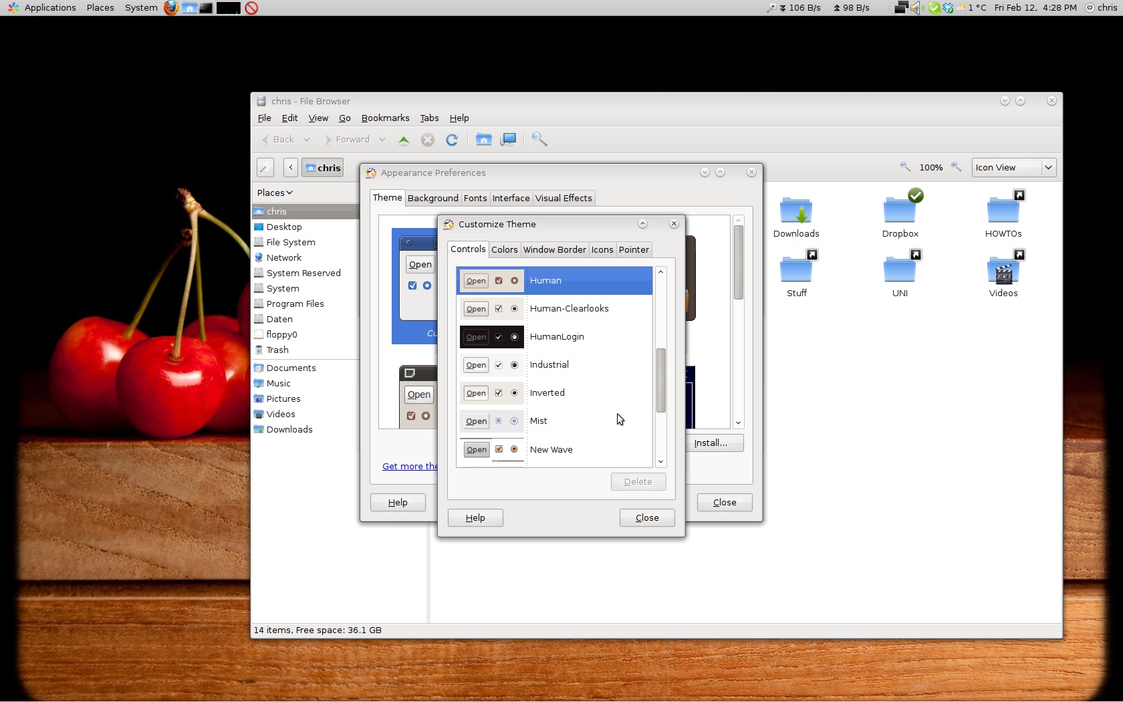
Task: Click the zoom in magnifier icon
Action: pyautogui.click(x=957, y=167)
